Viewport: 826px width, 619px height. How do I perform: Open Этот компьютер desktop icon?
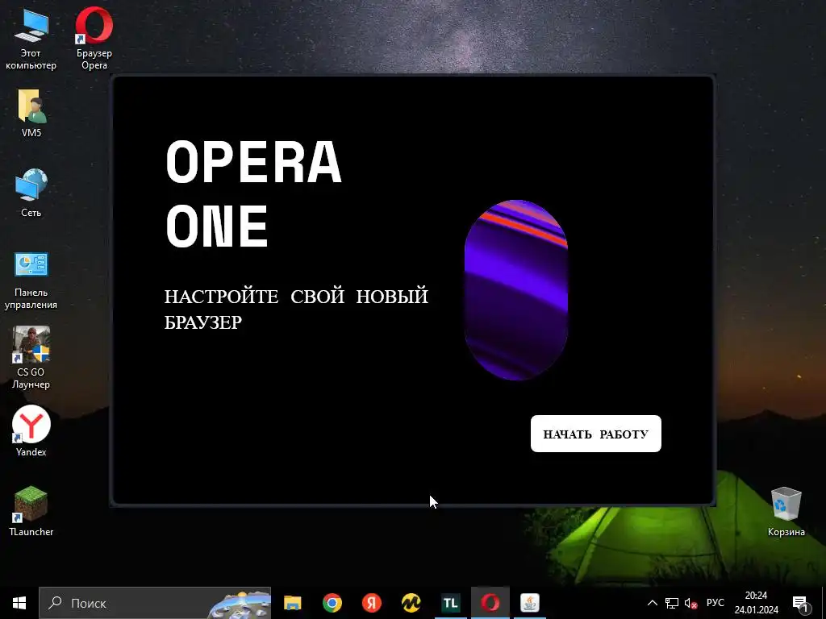(31, 39)
